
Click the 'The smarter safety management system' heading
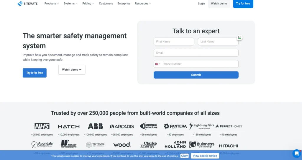tap(75, 41)
